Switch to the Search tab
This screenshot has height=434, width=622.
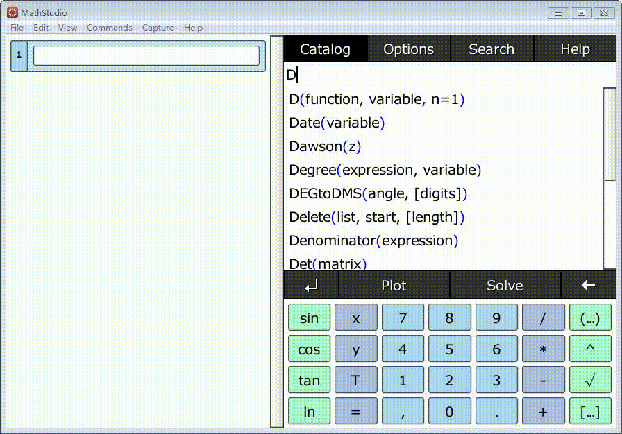pos(491,49)
